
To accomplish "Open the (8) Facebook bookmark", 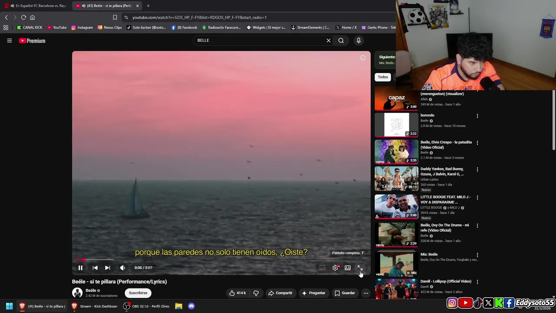I will tap(184, 27).
